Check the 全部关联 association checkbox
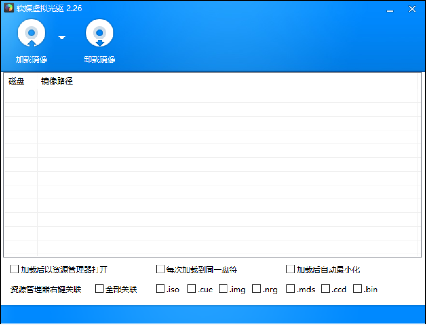The height and width of the screenshot is (325, 426). click(99, 289)
